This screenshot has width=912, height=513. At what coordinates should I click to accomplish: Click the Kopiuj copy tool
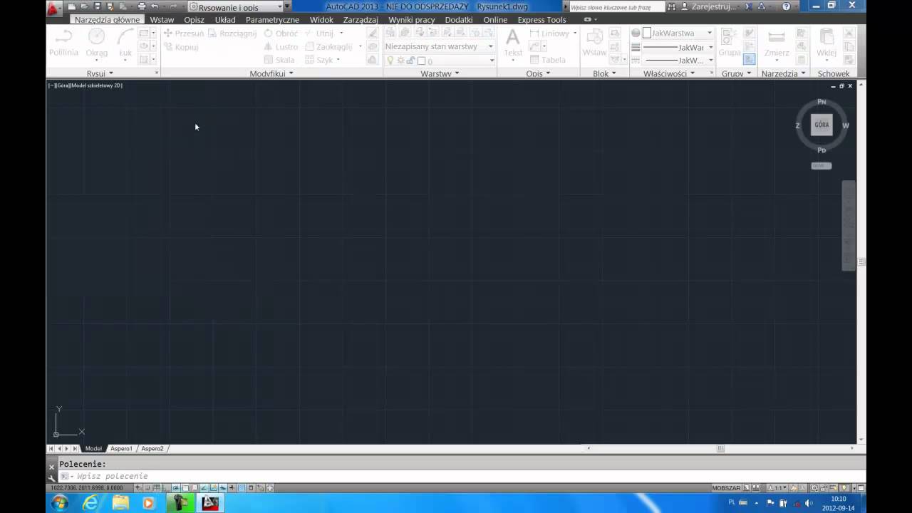coord(181,47)
